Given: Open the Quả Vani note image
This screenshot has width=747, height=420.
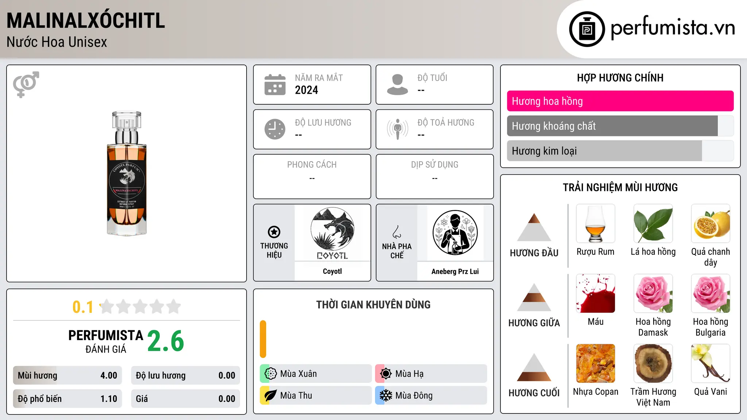Looking at the screenshot, I should (711, 363).
